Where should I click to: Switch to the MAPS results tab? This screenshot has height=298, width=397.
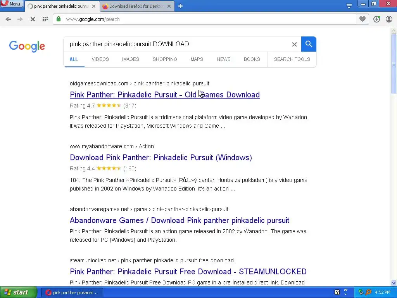tap(197, 59)
